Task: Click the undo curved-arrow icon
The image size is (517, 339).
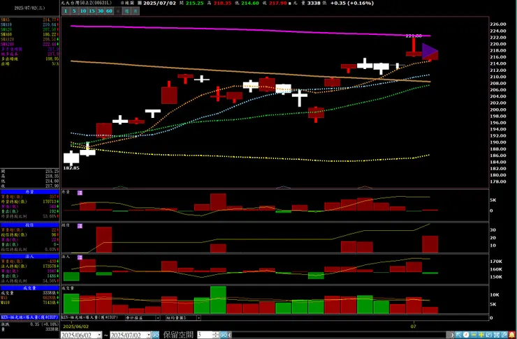Action: coord(488,335)
